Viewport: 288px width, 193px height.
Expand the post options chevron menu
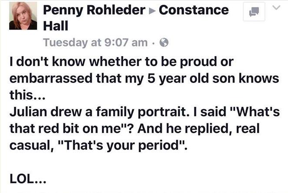[276, 7]
